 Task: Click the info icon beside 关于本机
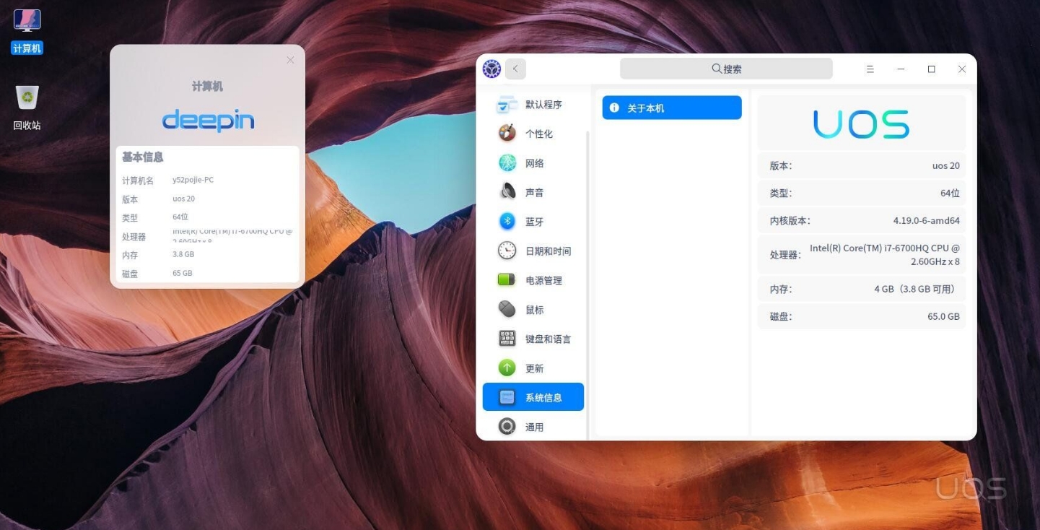614,108
